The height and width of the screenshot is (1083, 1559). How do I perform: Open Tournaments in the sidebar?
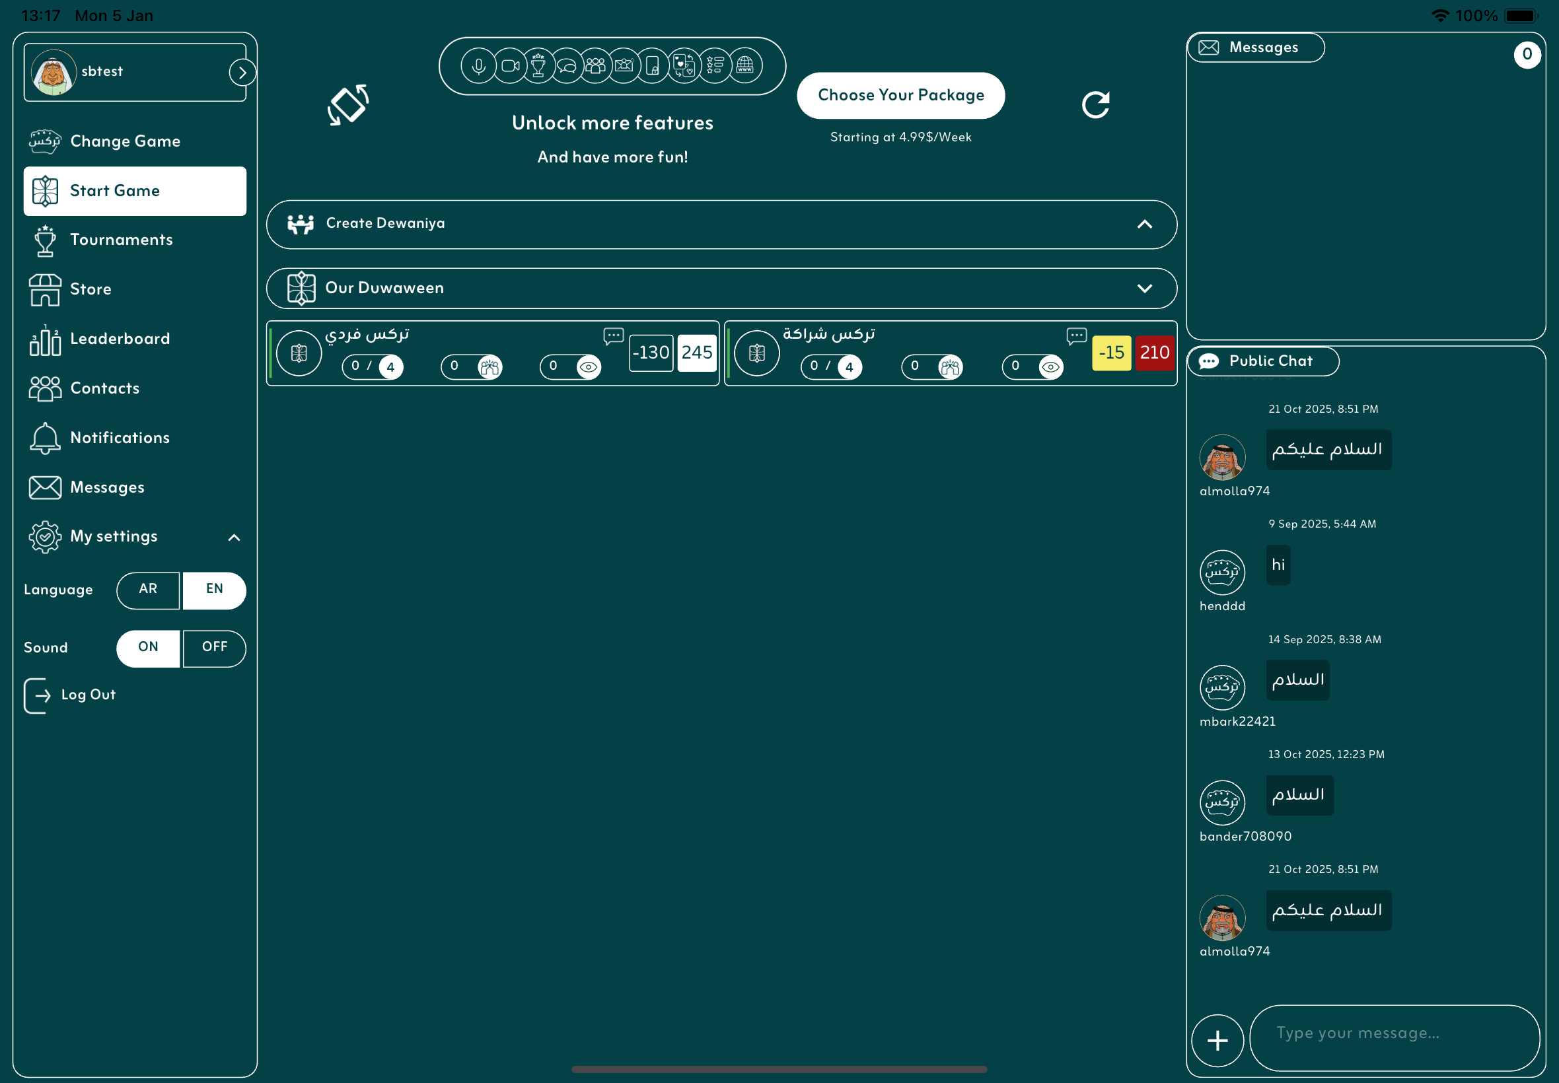tap(121, 240)
